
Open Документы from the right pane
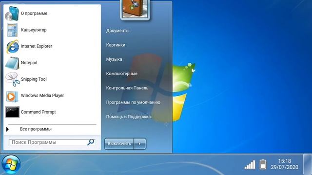coord(118,31)
